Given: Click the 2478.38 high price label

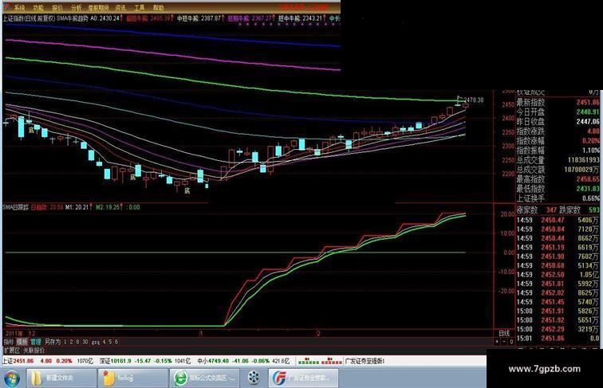Looking at the screenshot, I should click(x=474, y=100).
